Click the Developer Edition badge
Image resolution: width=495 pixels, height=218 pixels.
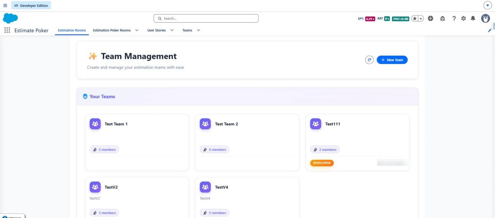click(x=31, y=5)
